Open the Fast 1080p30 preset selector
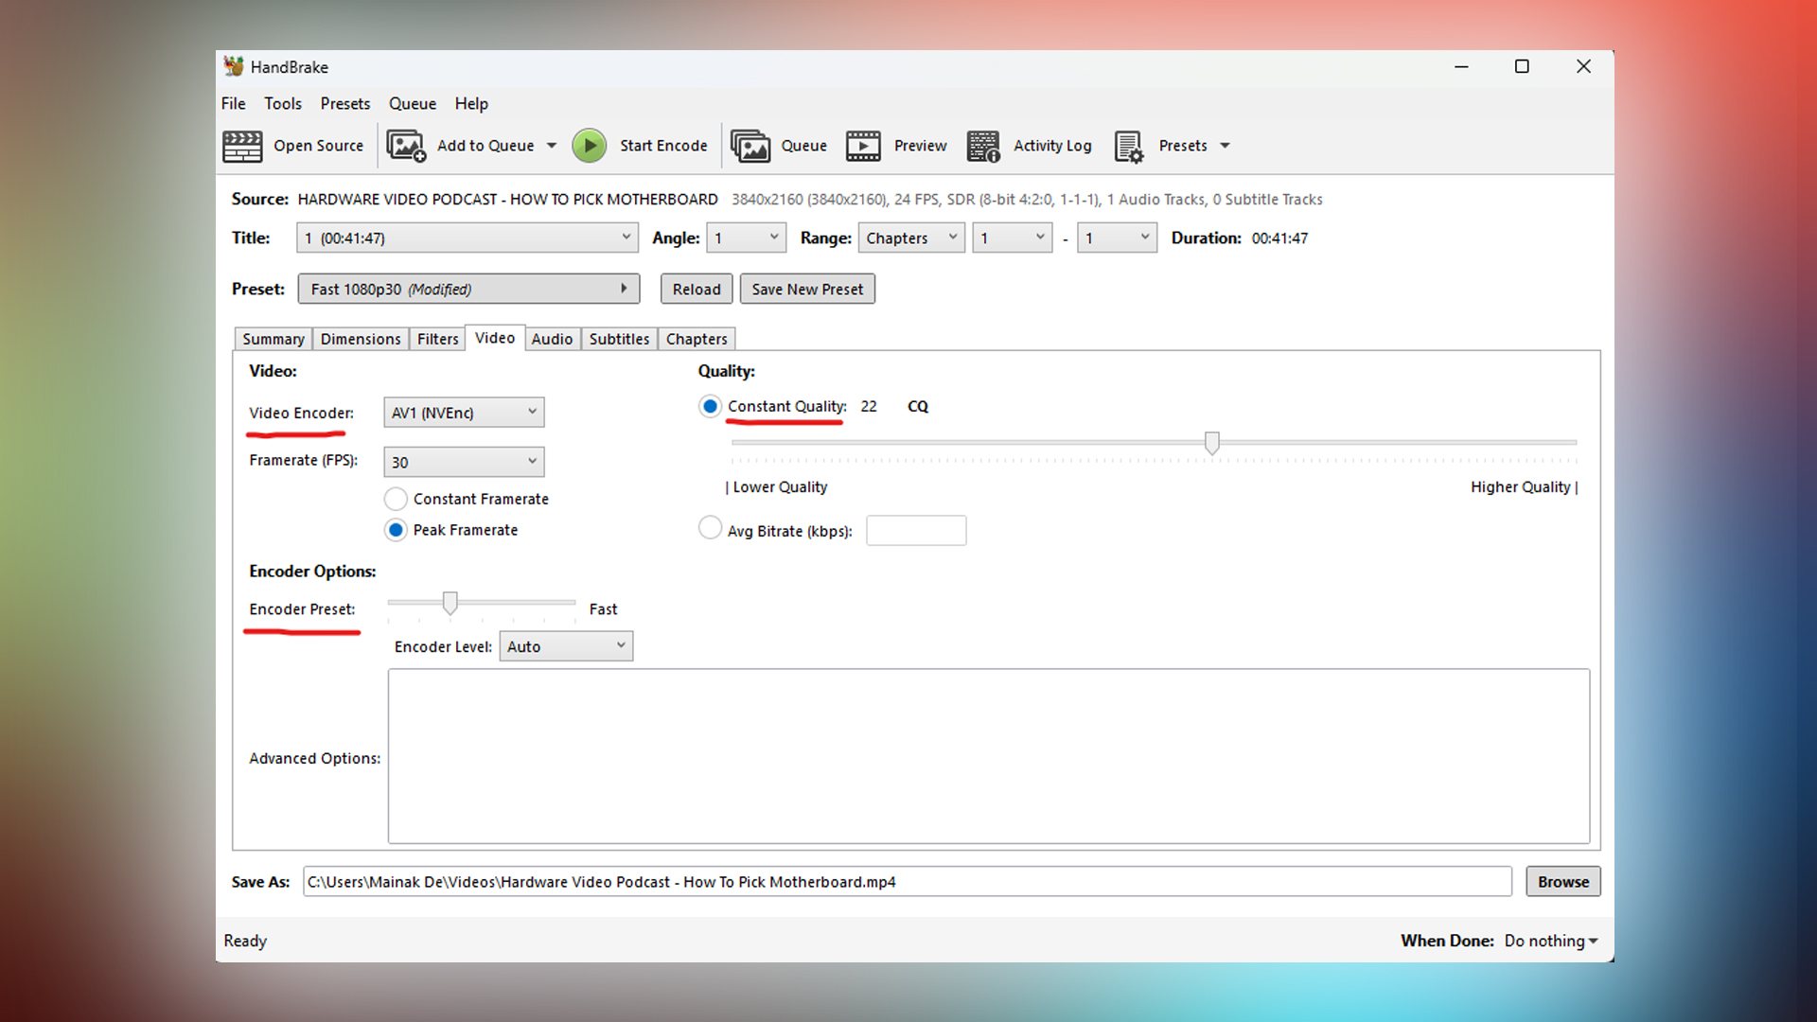This screenshot has width=1817, height=1022. pyautogui.click(x=468, y=289)
